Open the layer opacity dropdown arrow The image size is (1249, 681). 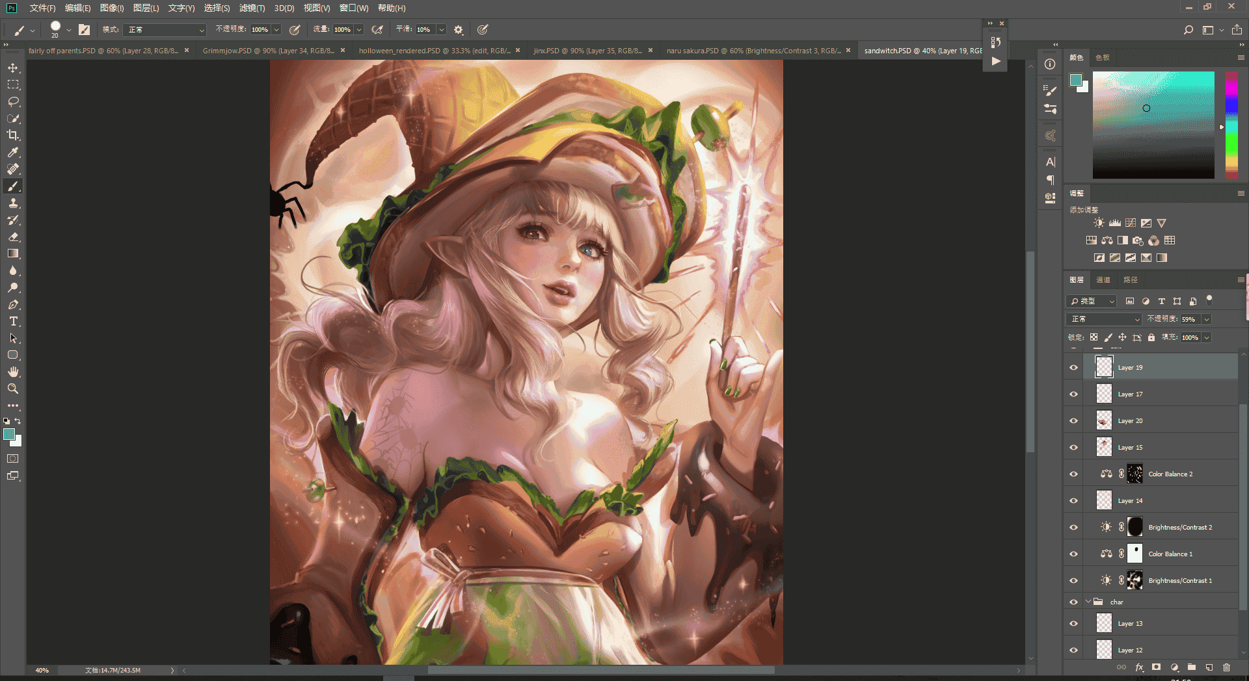click(1206, 319)
